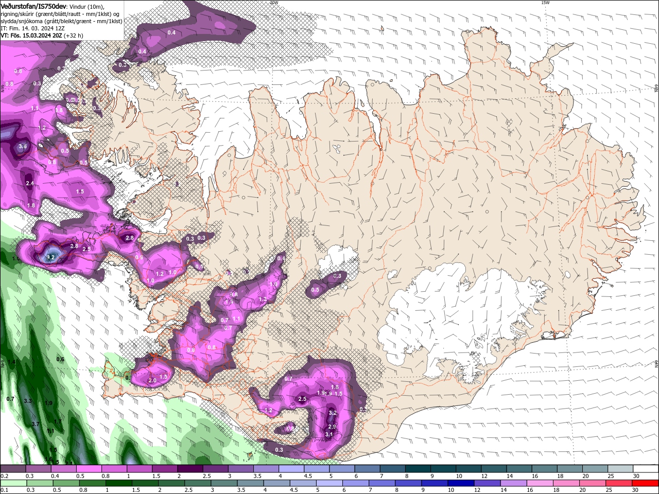Viewport: 659px width, 494px height.
Task: Click the darkest green rain swatch at 1
Action: [118, 483]
